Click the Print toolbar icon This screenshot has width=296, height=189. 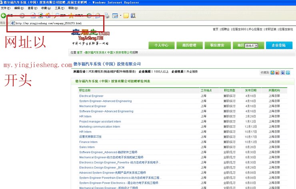(107, 16)
